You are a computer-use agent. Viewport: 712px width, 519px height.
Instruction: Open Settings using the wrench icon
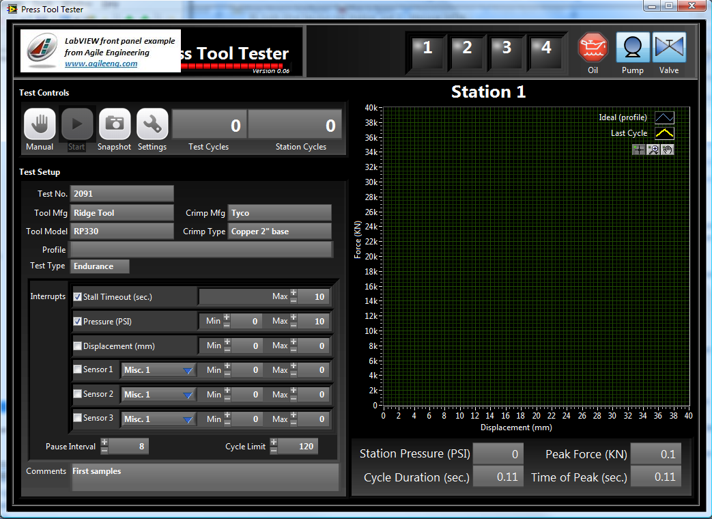tap(152, 124)
